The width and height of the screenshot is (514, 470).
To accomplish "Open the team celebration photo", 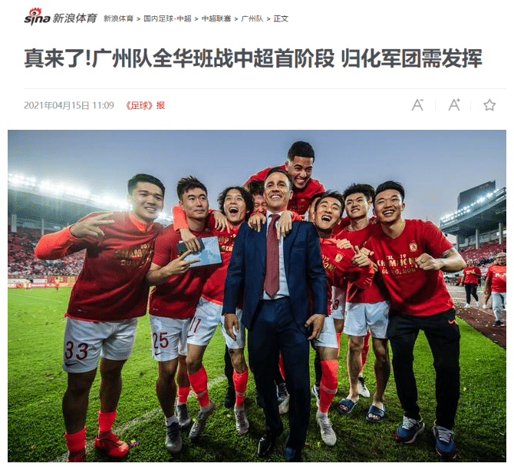I will pyautogui.click(x=257, y=296).
